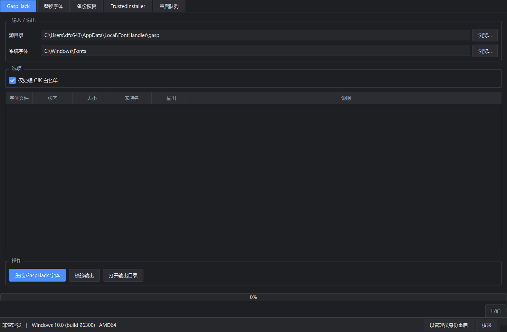Viewport: 507px width, 332px height.
Task: Click 打开输出目录 button
Action: (x=123, y=275)
